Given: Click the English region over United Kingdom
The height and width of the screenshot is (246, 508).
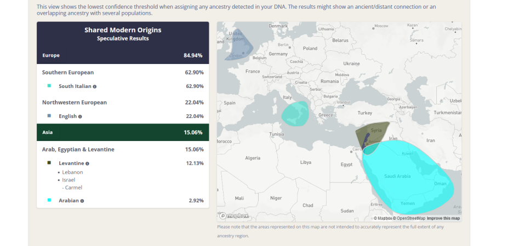Looking at the screenshot, I should point(239,45).
